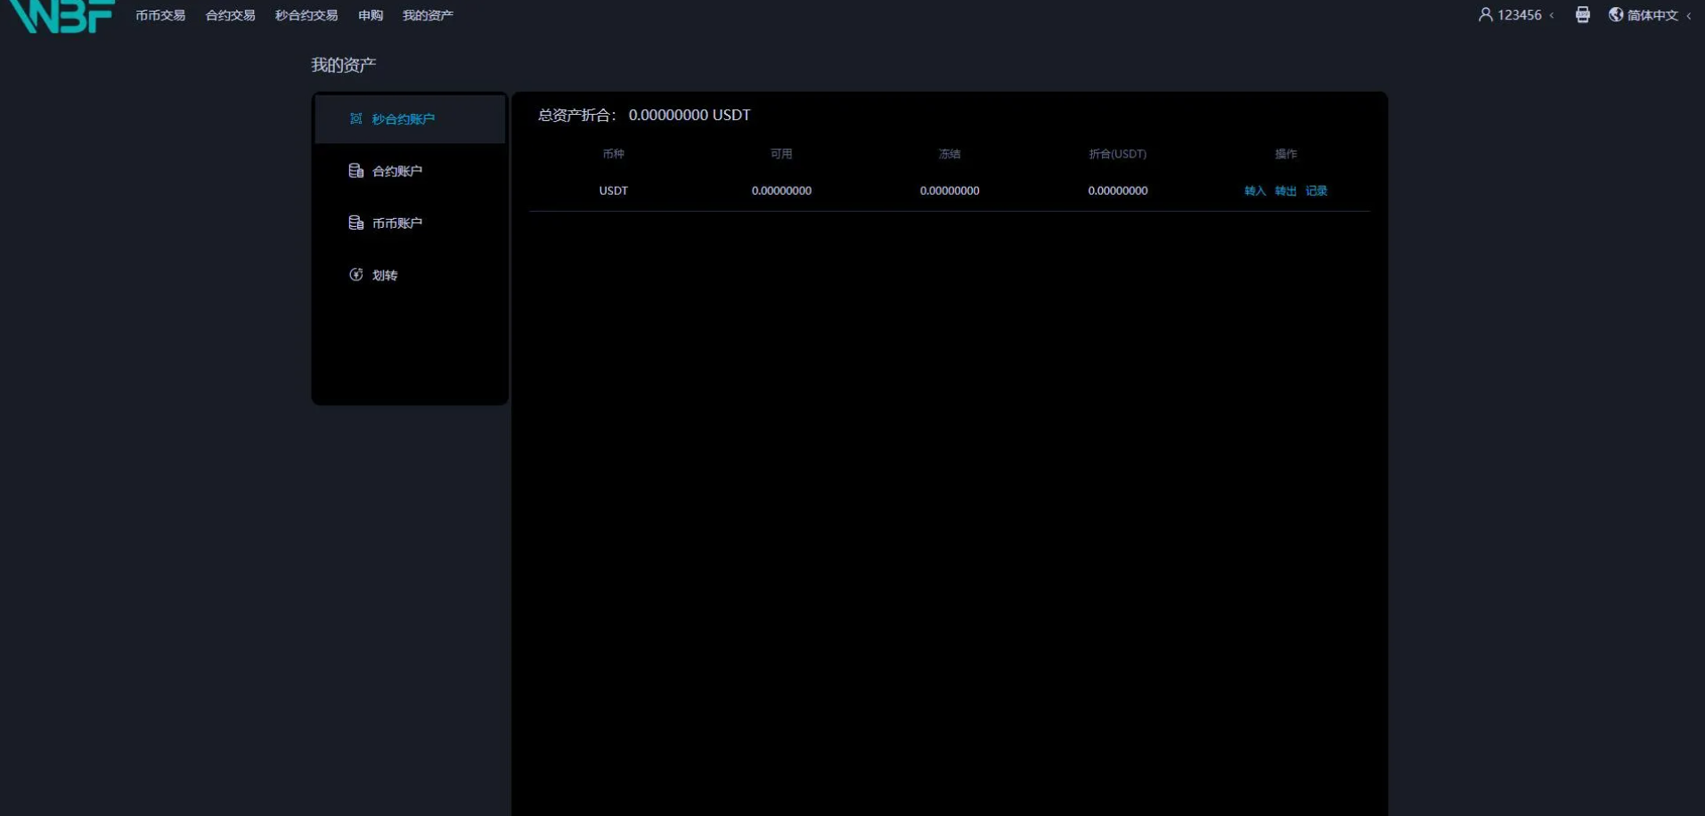
Task: Go to the 币币交易 menu
Action: click(160, 15)
